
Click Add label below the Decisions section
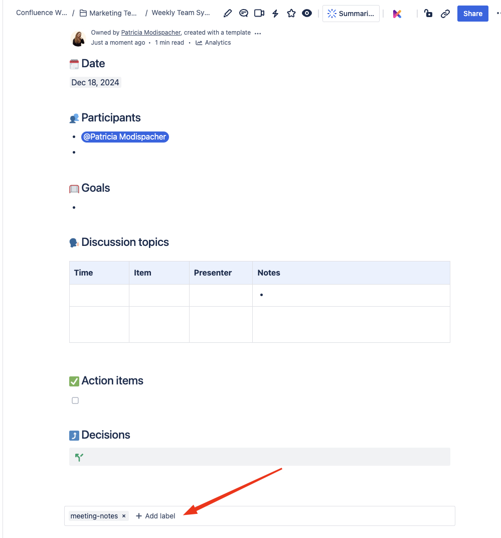155,515
